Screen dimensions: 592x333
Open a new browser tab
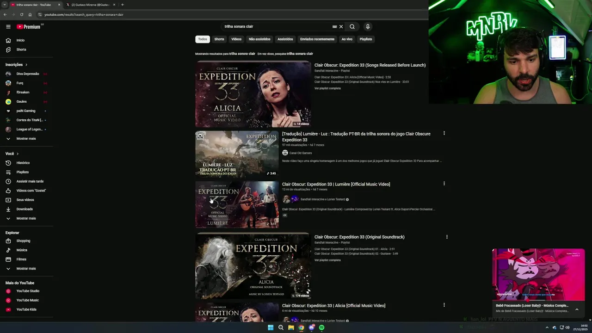coord(122,5)
